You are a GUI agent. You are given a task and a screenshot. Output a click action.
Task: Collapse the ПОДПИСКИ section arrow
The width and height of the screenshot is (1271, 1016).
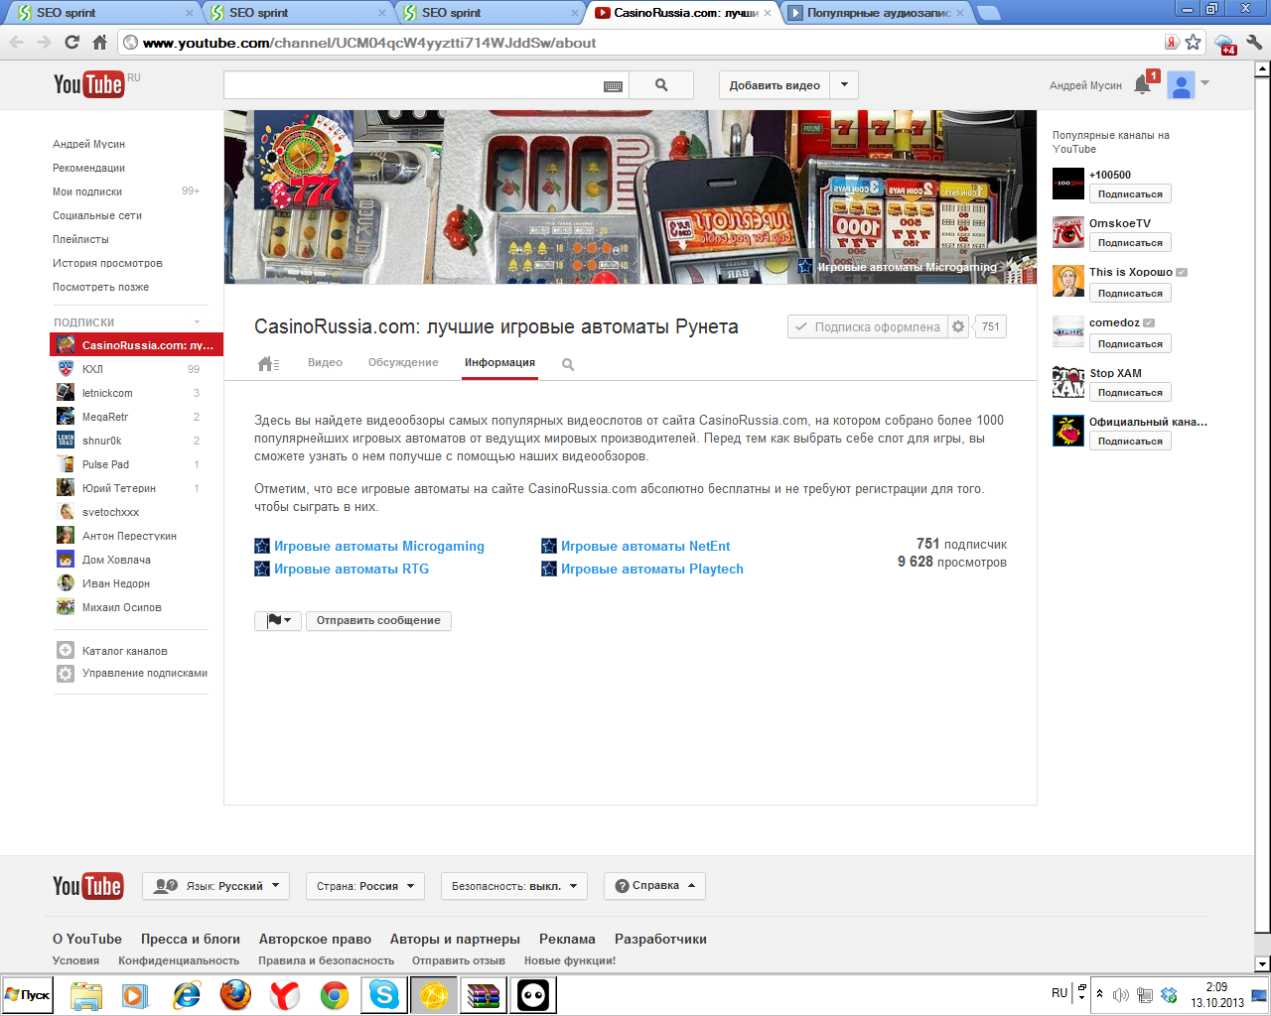[x=197, y=322]
